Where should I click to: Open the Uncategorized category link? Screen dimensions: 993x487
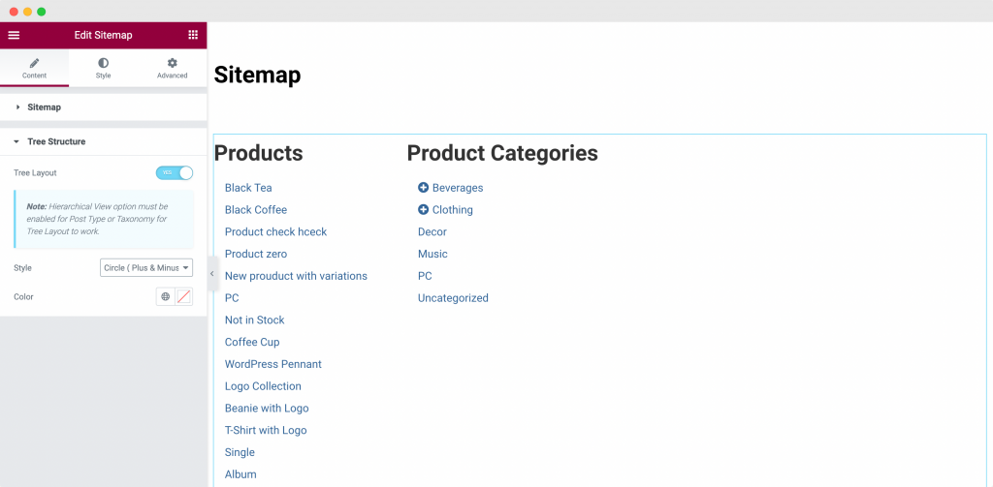point(454,298)
